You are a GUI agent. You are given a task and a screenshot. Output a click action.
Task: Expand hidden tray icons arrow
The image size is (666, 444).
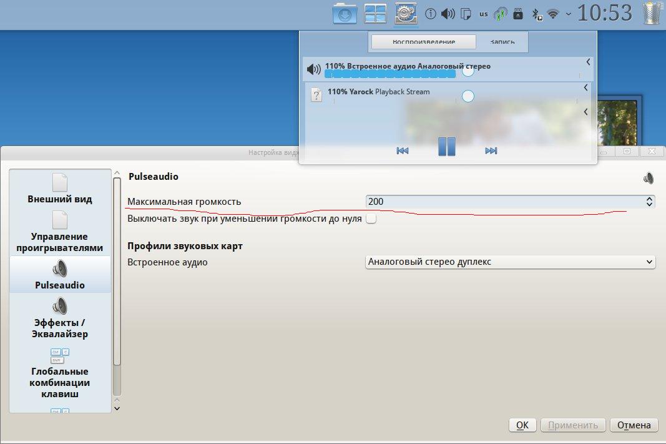[x=568, y=14]
